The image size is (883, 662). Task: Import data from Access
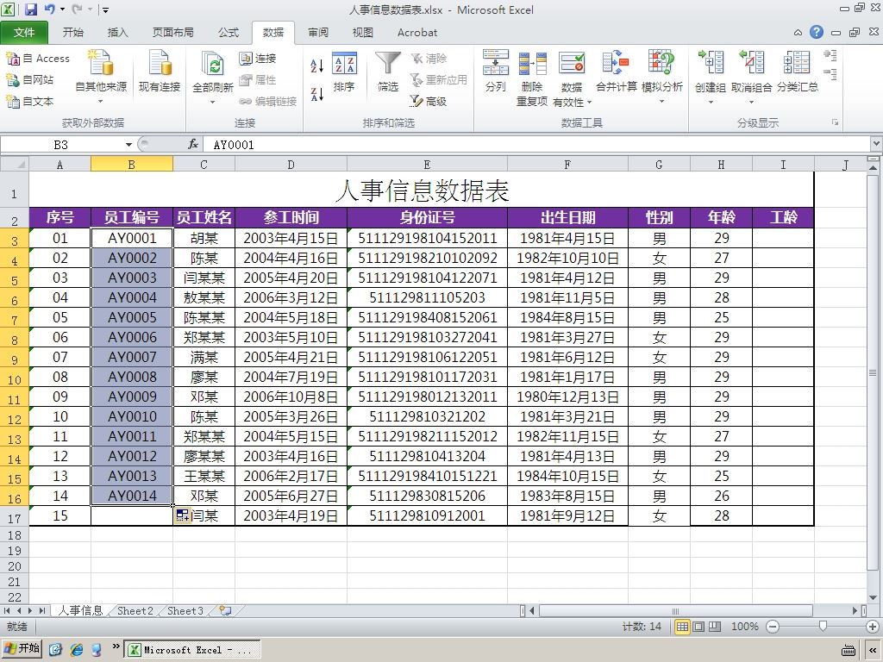coord(38,59)
